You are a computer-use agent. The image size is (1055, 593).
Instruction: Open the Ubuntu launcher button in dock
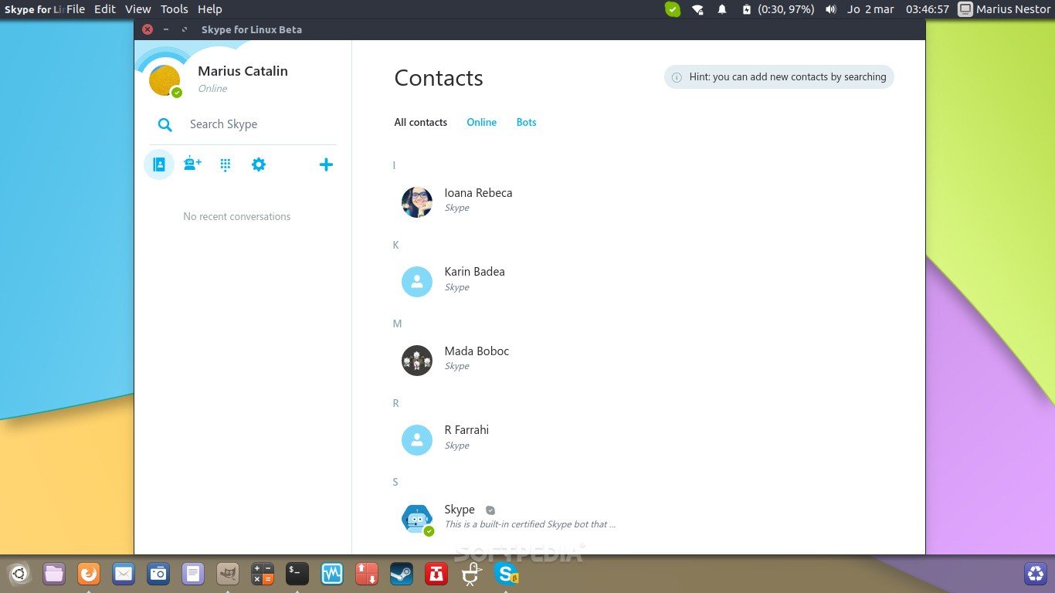click(x=19, y=574)
